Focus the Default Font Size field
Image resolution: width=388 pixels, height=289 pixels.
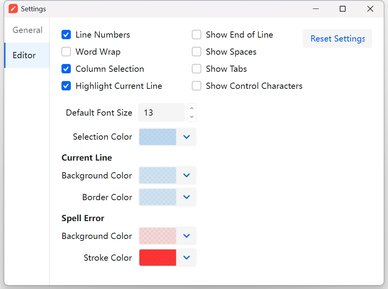tap(162, 112)
